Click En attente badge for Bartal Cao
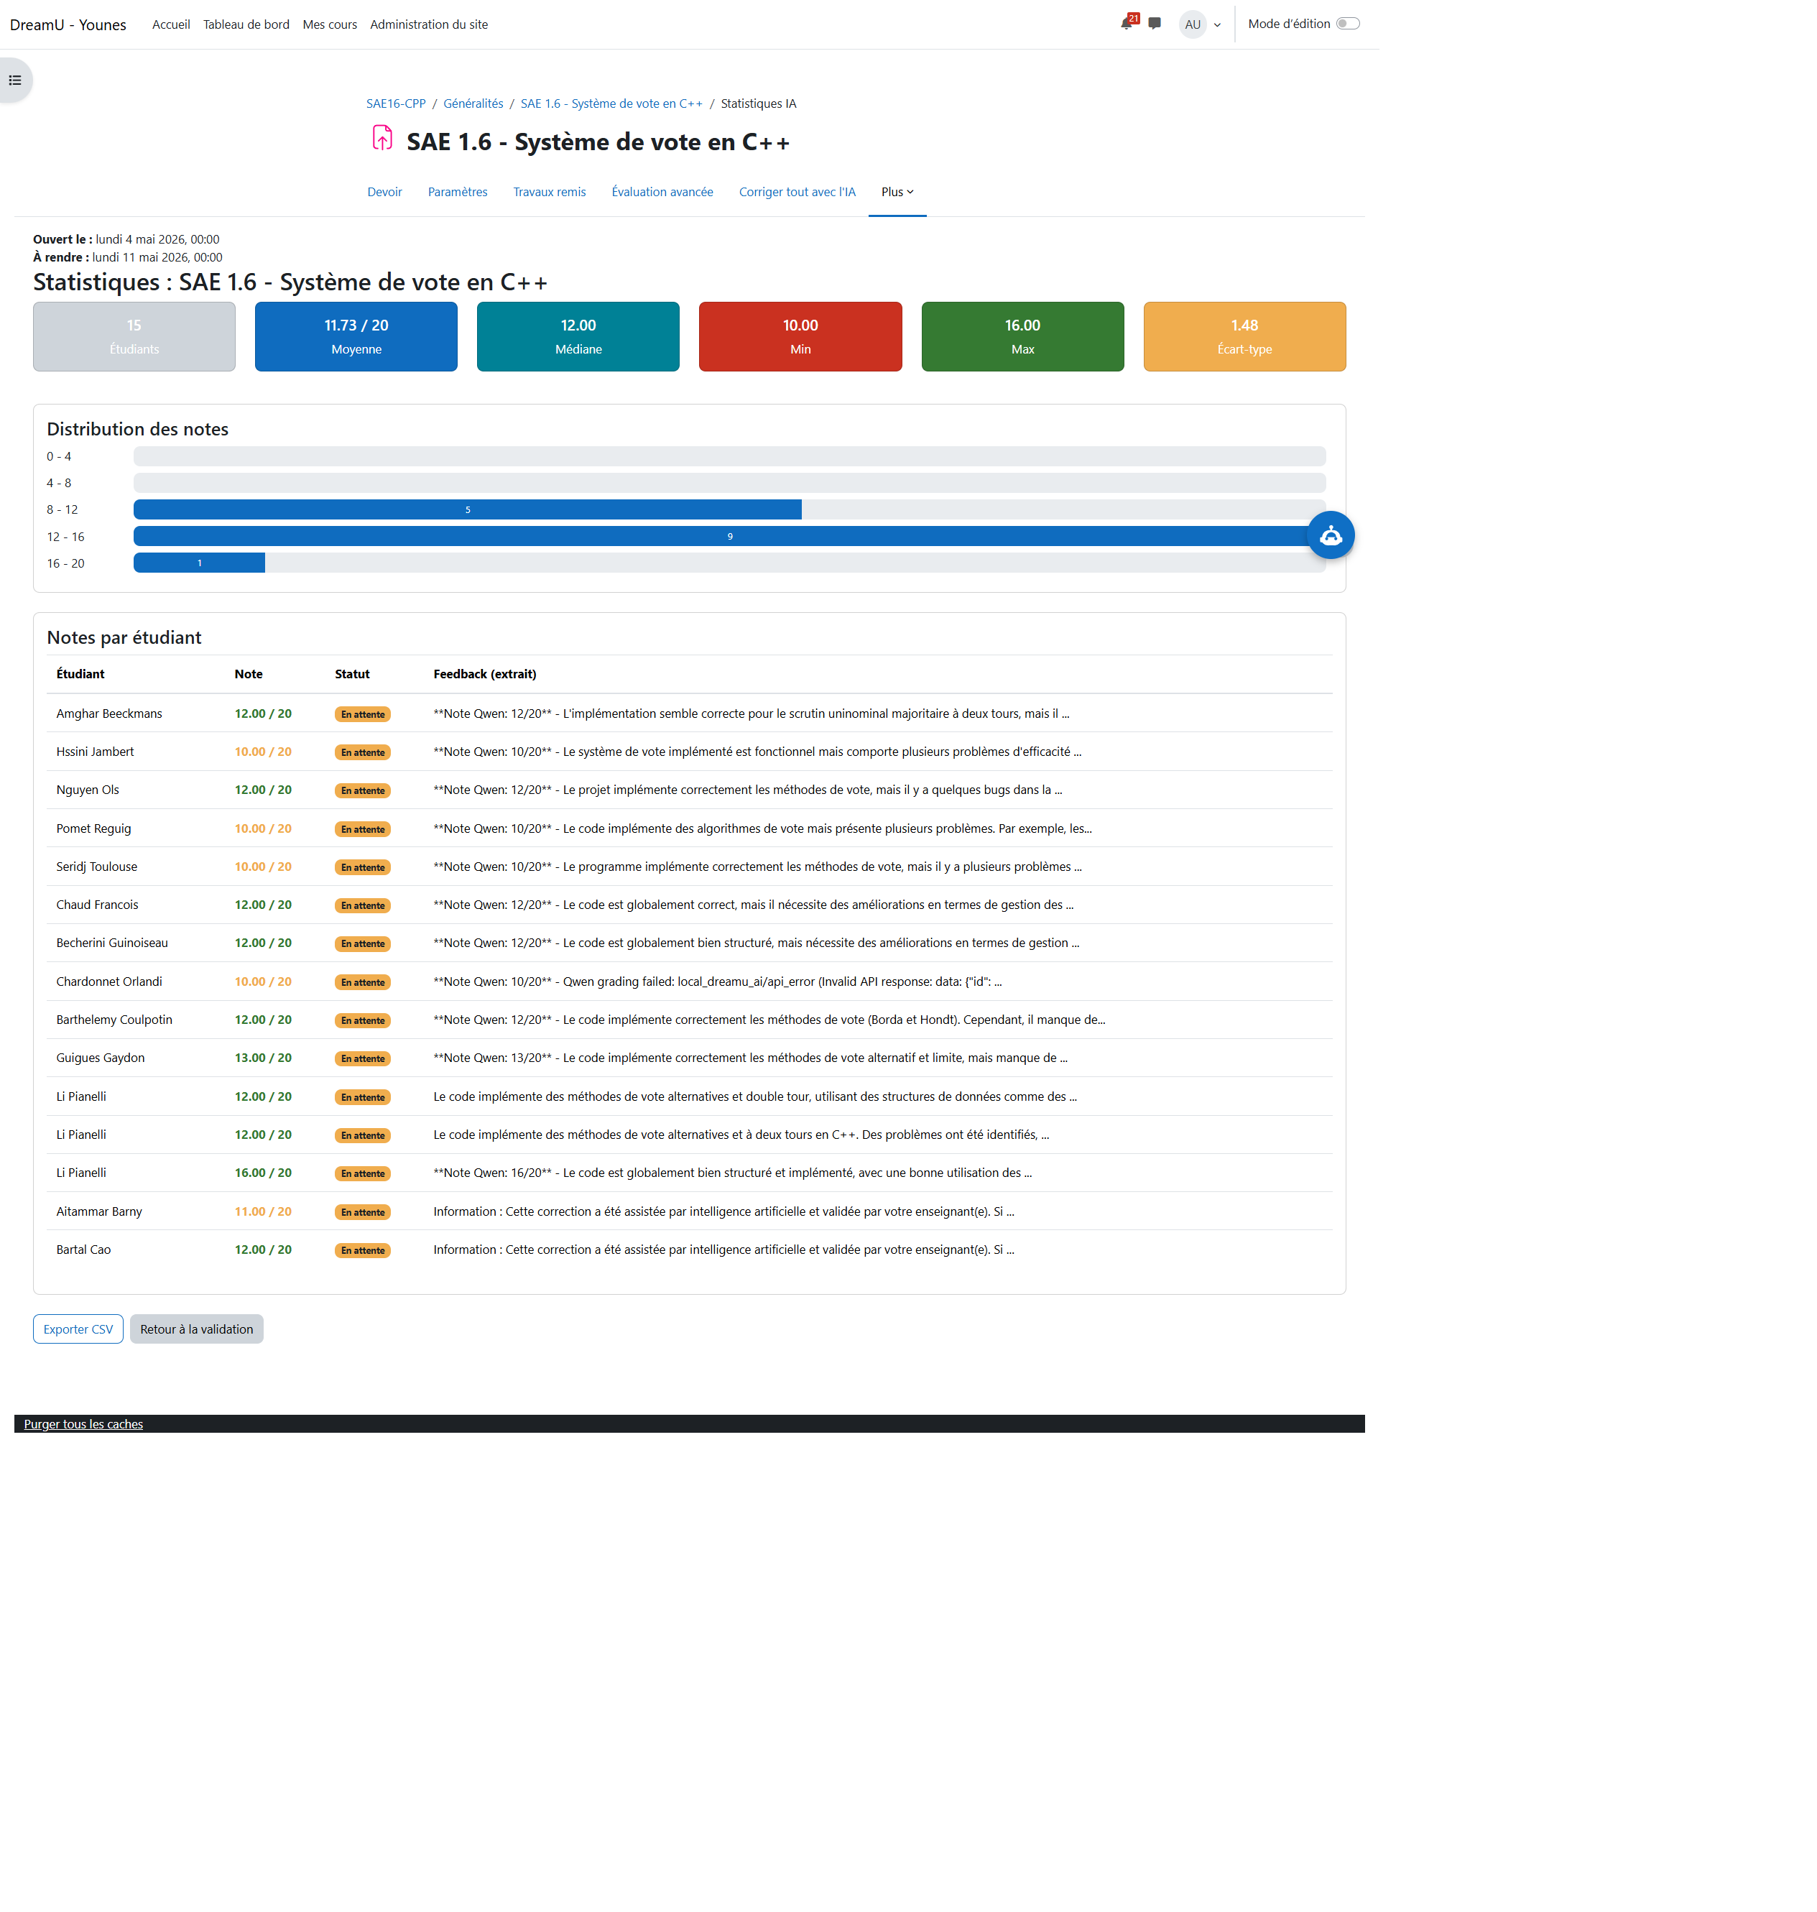Image resolution: width=1817 pixels, height=1912 pixels. coord(362,1250)
